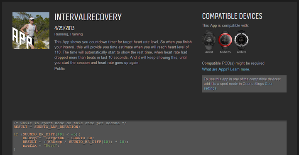Click the 'RESULT = ((HRDrop / SUUNTO_HR_DIFF[10]) * 10)' line

(x=76, y=142)
